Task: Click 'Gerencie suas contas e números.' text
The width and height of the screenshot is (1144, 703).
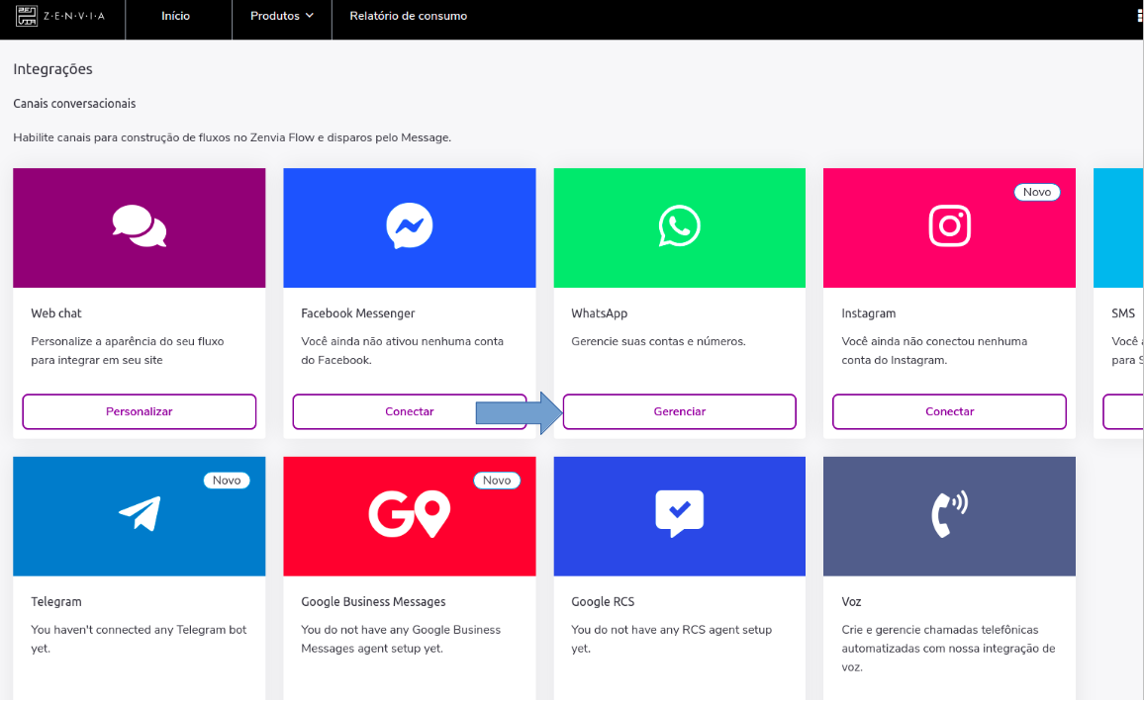Action: [658, 341]
